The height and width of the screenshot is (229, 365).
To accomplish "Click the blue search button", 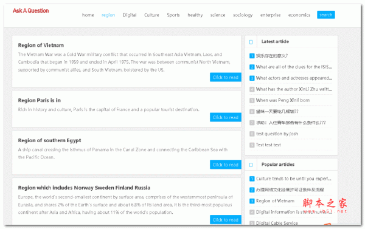I will (326, 15).
